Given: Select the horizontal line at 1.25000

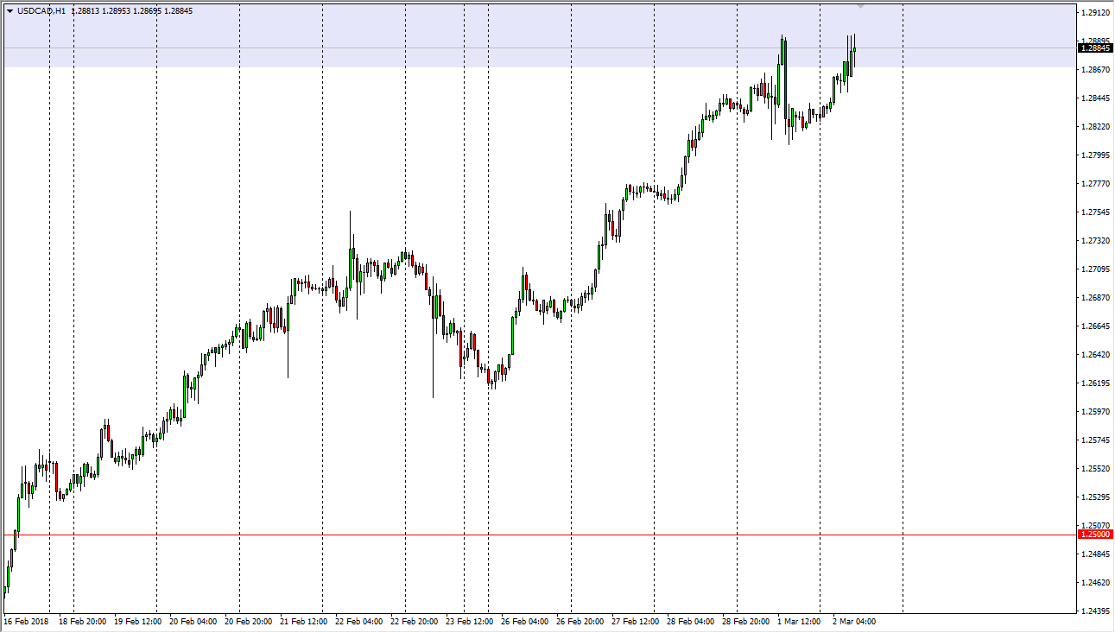Looking at the screenshot, I should [x=518, y=535].
